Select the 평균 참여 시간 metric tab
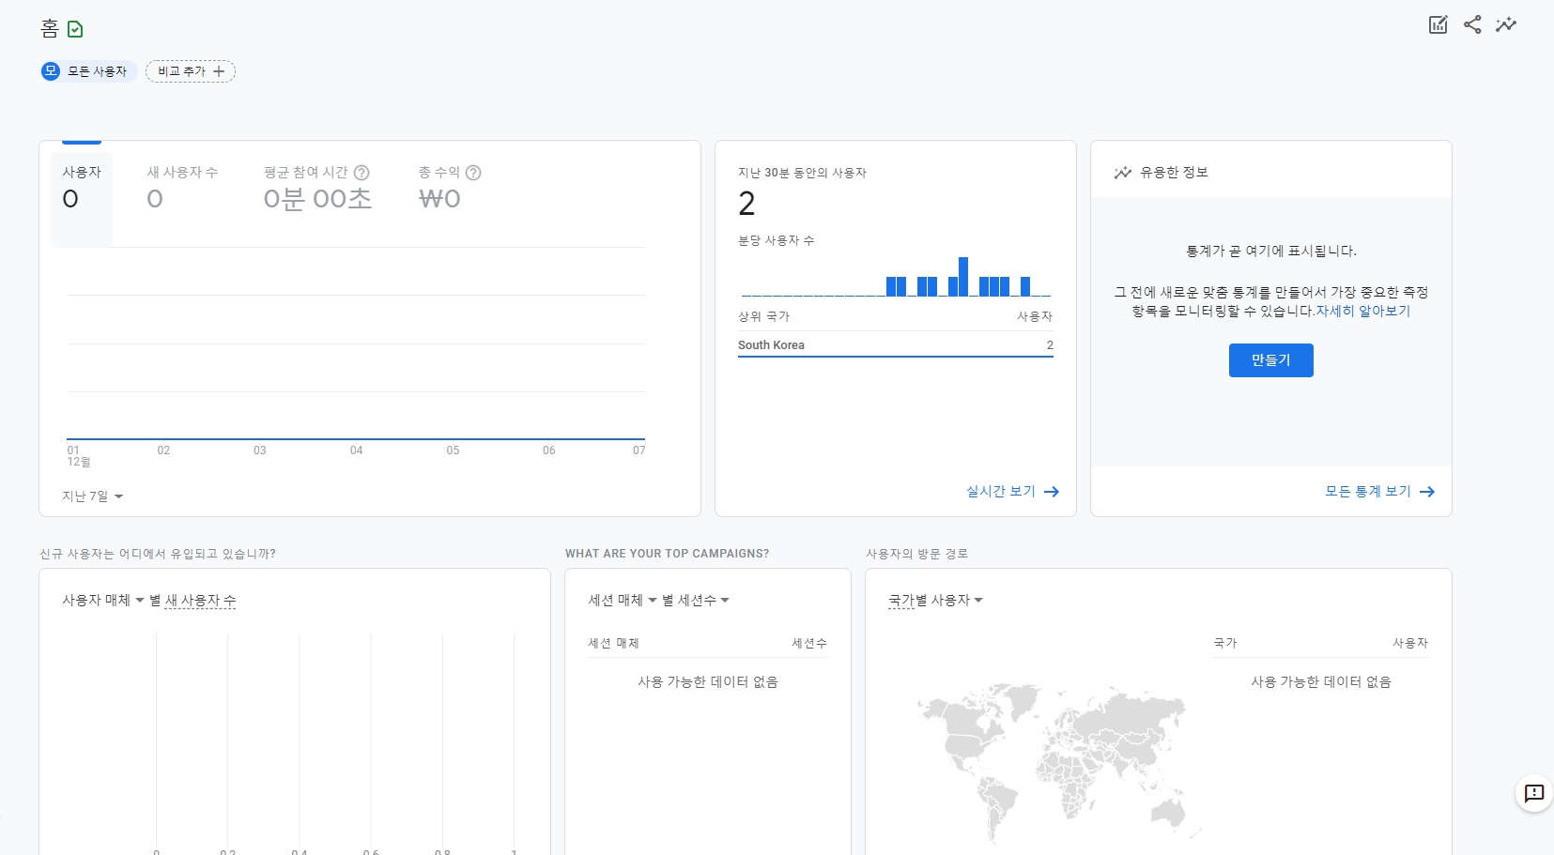The height and width of the screenshot is (855, 1554). pyautogui.click(x=317, y=187)
